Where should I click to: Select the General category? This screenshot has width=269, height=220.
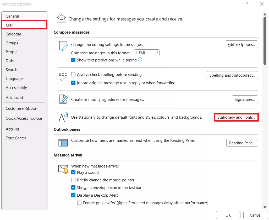coord(24,16)
